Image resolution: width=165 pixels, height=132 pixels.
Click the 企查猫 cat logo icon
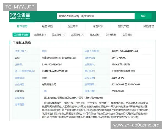(13, 16)
